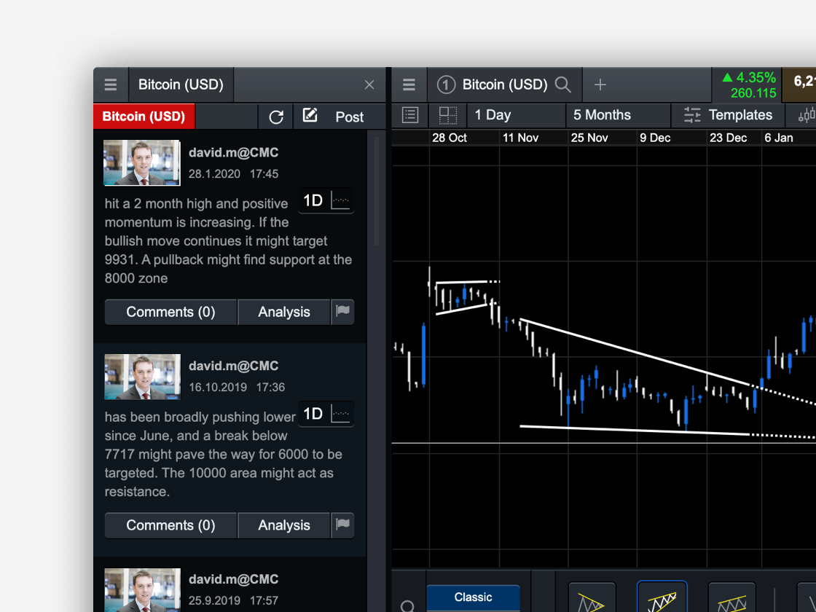The width and height of the screenshot is (816, 612).
Task: Search for a product in the chart tab
Action: pos(562,85)
